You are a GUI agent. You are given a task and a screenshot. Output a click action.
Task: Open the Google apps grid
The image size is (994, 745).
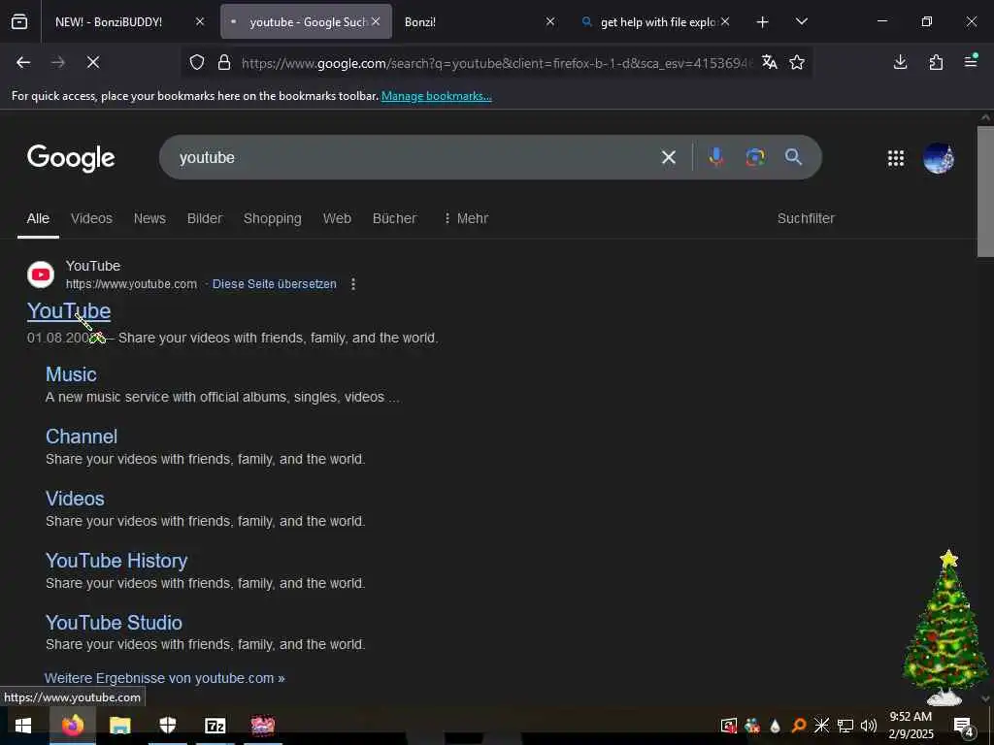[896, 158]
